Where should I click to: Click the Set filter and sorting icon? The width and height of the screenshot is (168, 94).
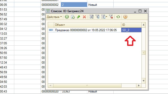point(91,17)
